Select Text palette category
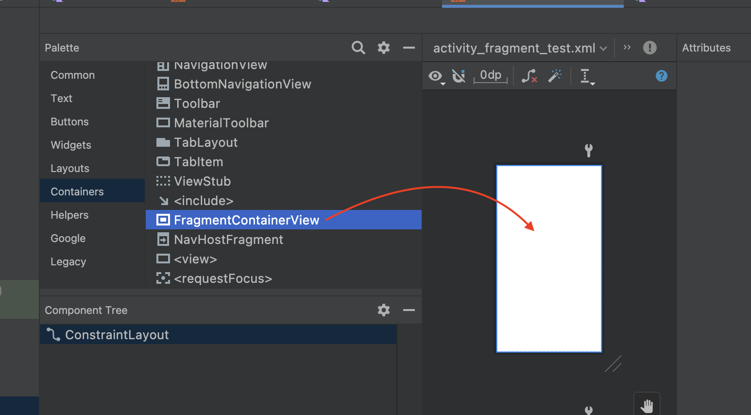Image resolution: width=751 pixels, height=415 pixels. (62, 98)
